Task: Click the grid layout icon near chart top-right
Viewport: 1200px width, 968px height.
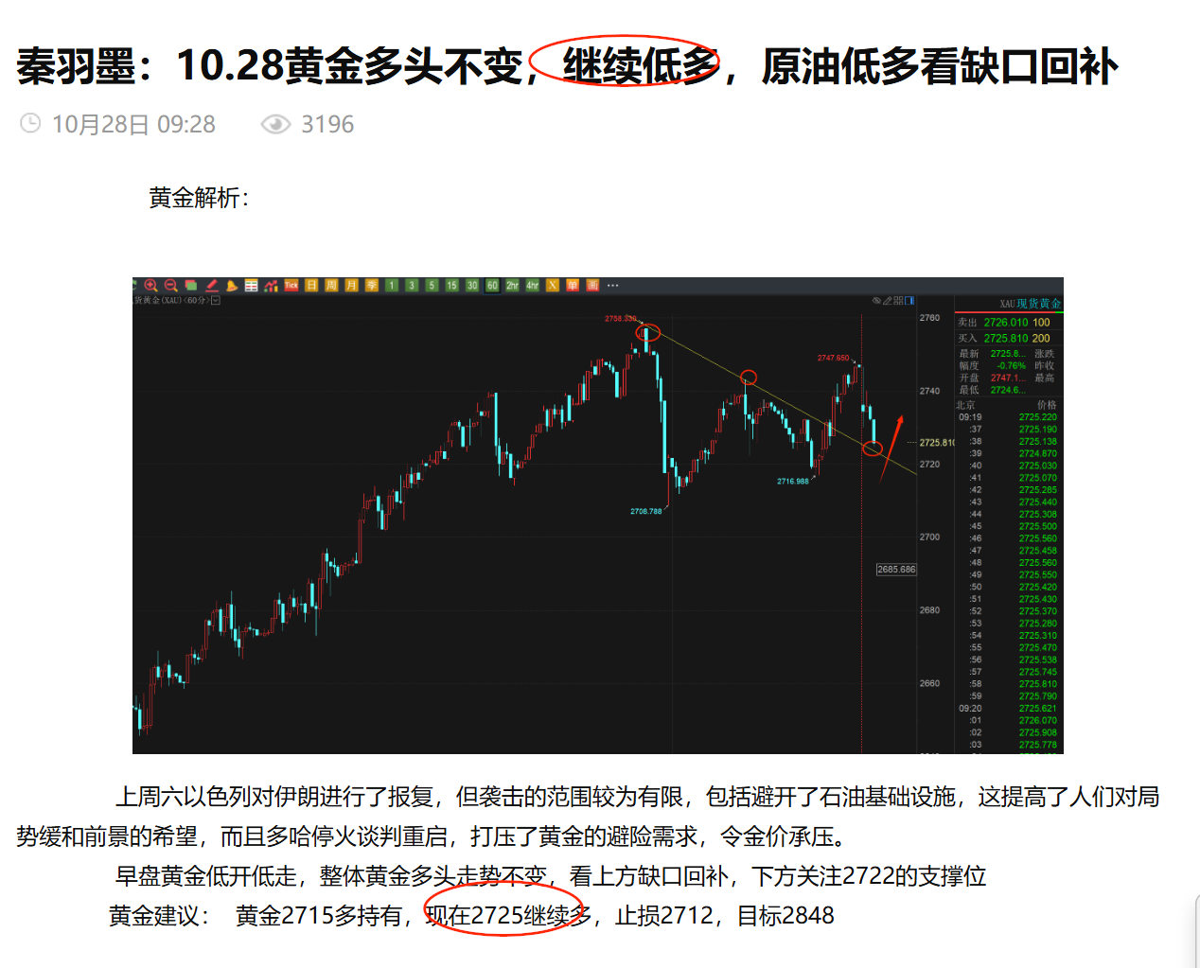Action: click(x=896, y=301)
